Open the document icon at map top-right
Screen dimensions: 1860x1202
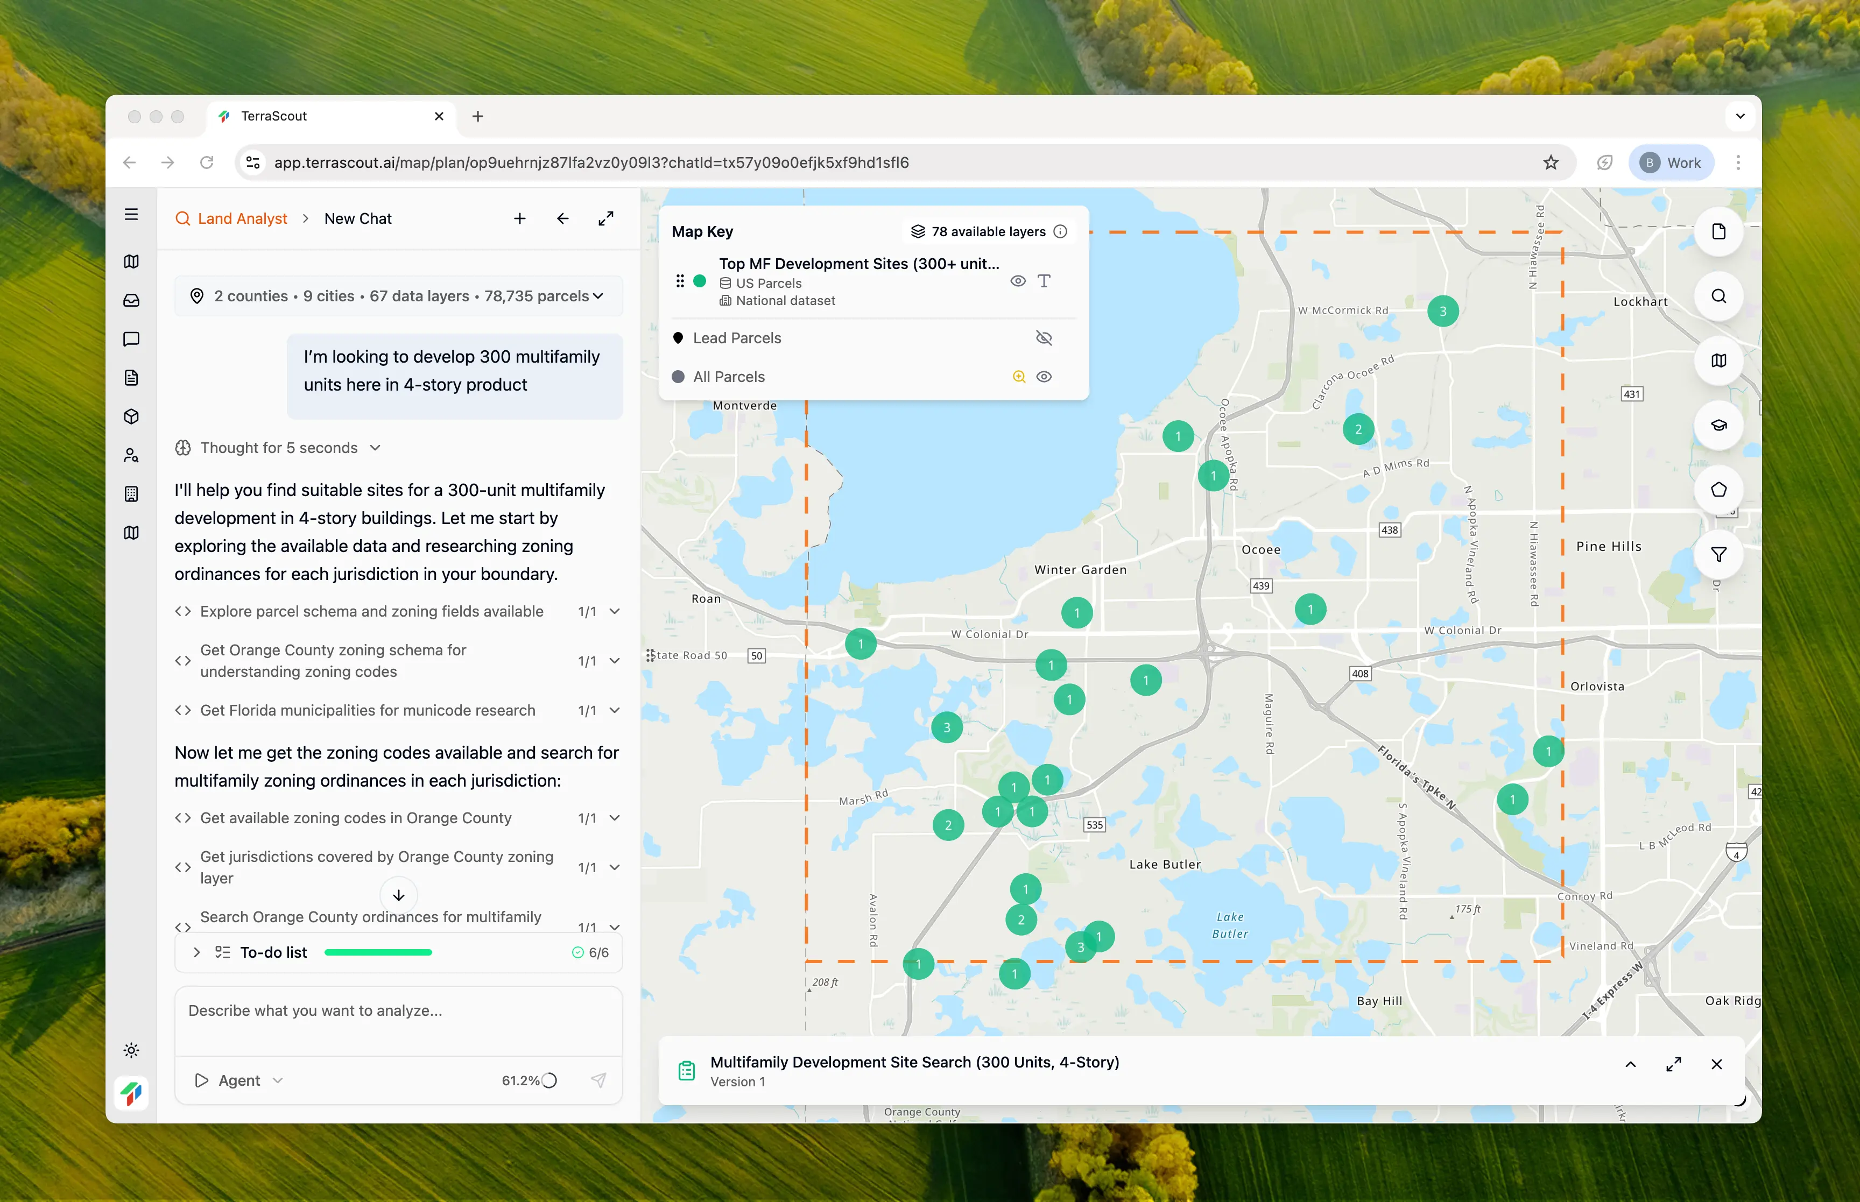1718,232
